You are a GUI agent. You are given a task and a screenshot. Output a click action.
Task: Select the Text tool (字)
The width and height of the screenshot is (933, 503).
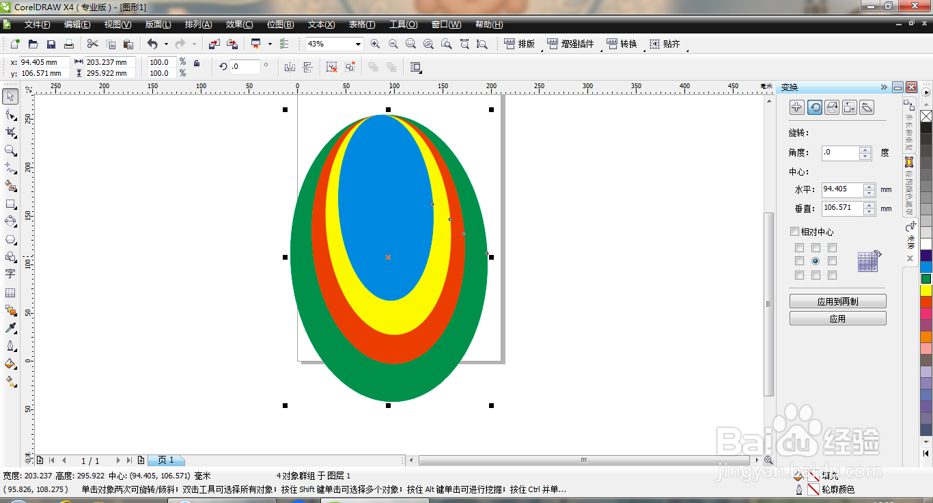[x=10, y=274]
